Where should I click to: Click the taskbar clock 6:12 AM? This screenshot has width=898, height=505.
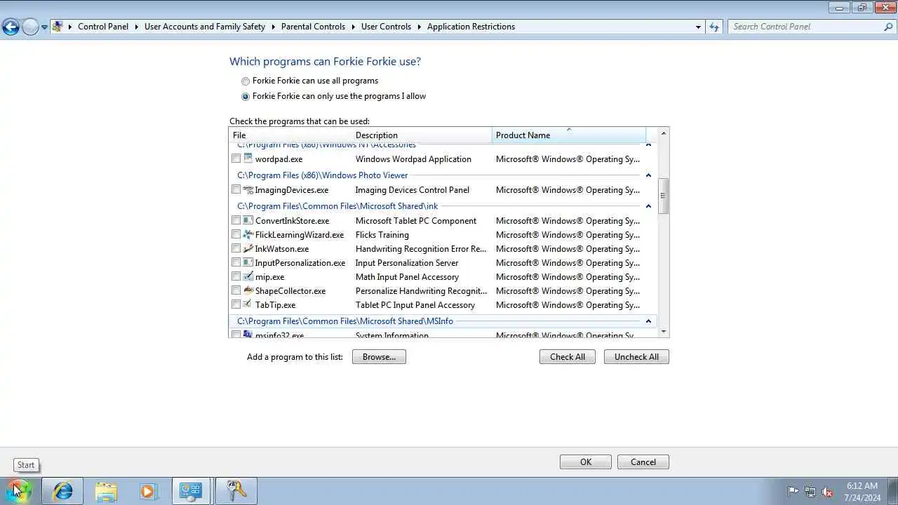[x=862, y=485]
